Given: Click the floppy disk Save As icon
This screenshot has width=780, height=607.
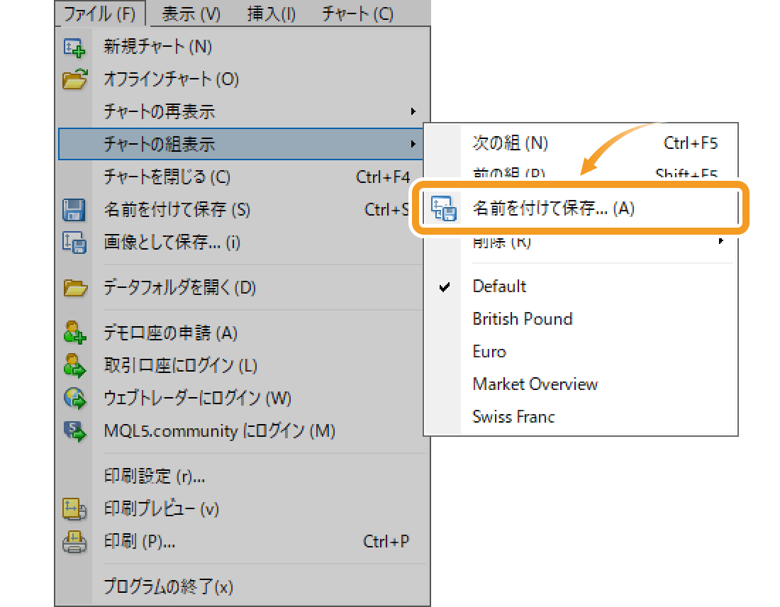Looking at the screenshot, I should click(x=74, y=210).
